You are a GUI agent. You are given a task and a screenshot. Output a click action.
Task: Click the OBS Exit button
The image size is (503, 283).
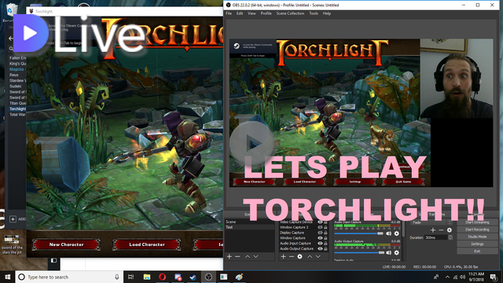[477, 252]
